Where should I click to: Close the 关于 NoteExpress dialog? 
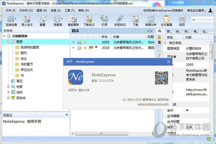[x=168, y=62]
